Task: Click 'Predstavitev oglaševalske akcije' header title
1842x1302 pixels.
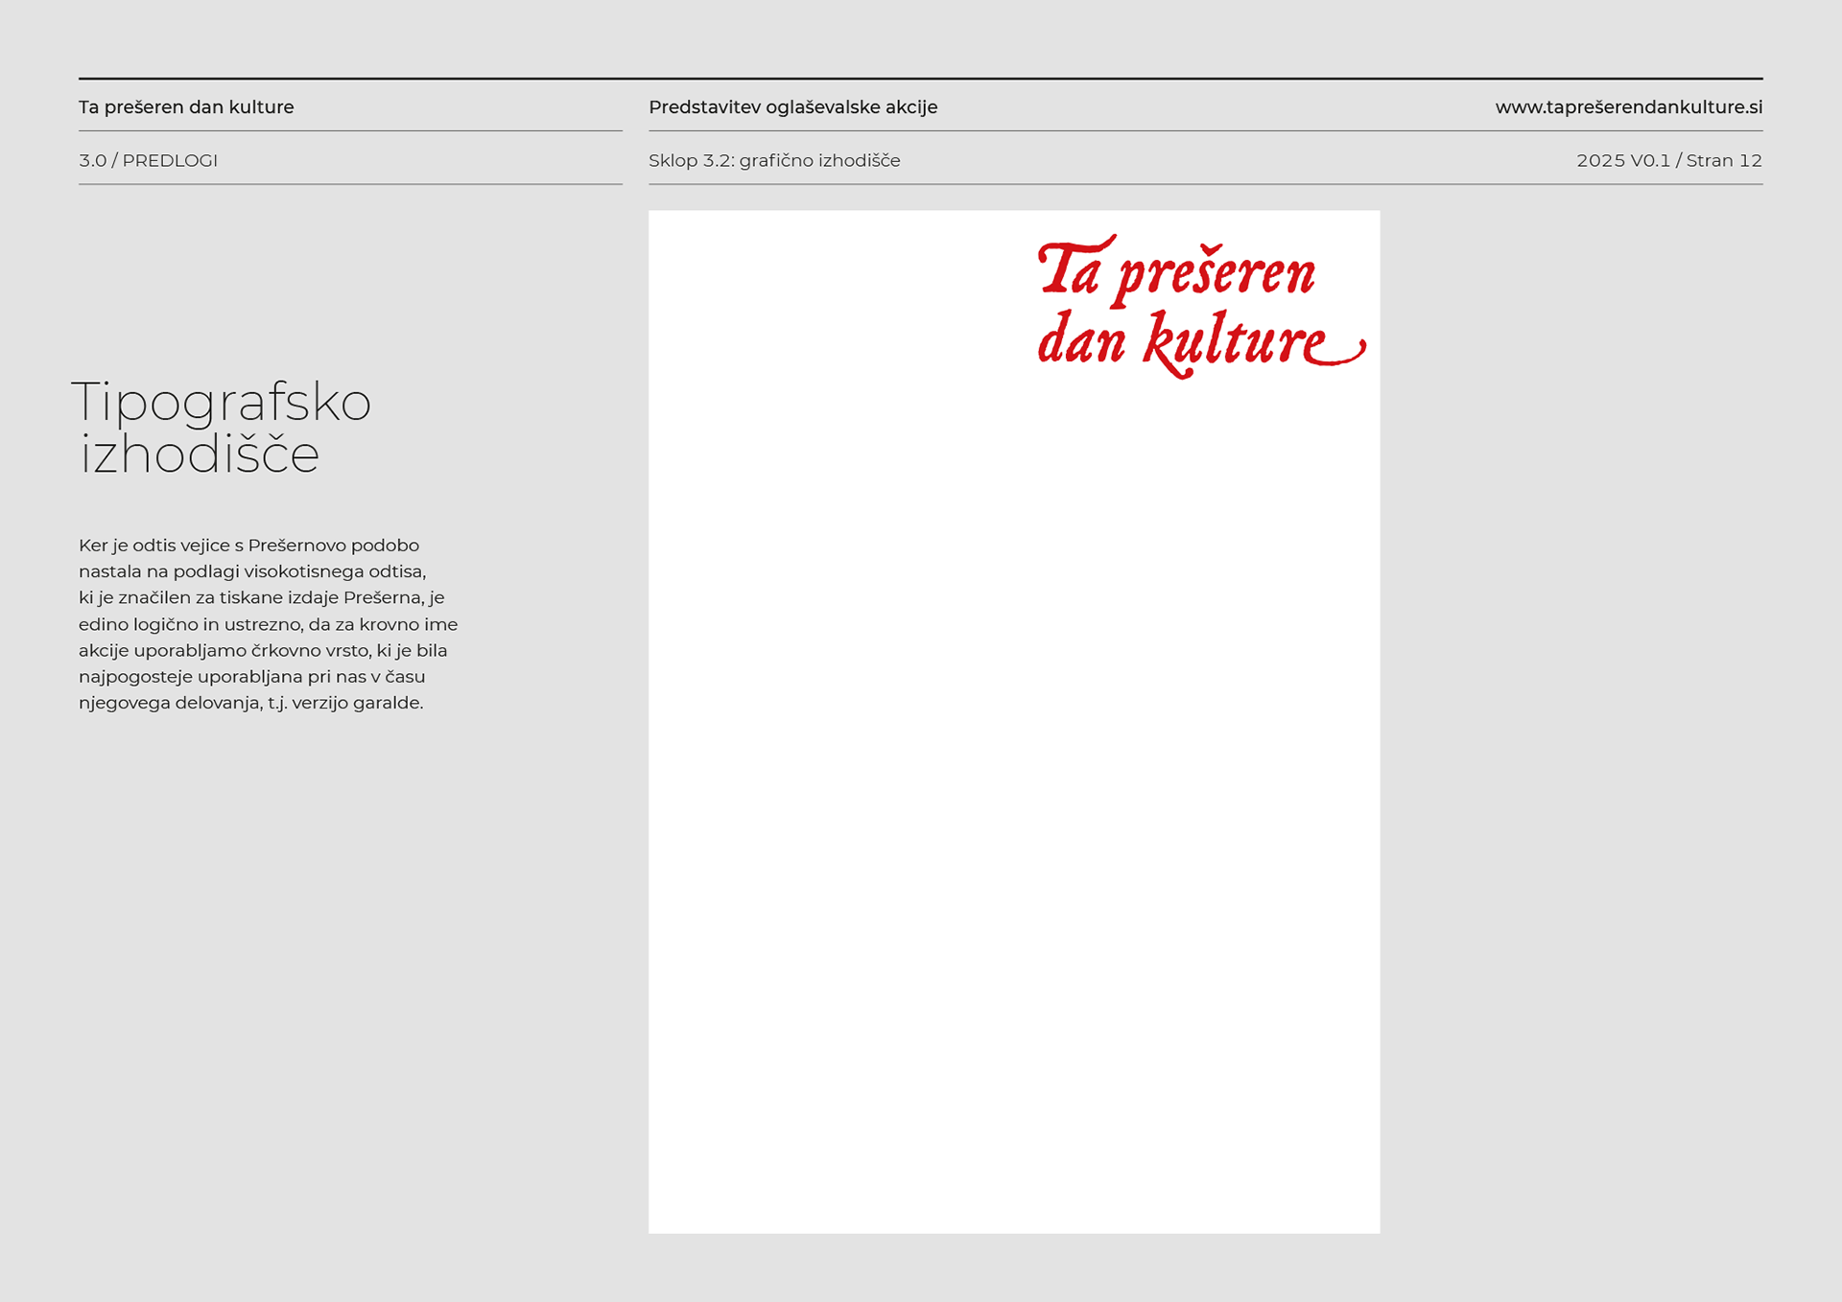Action: pyautogui.click(x=792, y=107)
